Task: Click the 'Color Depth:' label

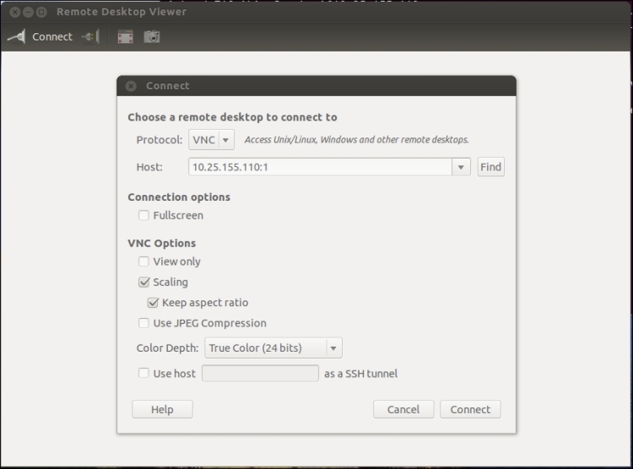Action: click(168, 348)
